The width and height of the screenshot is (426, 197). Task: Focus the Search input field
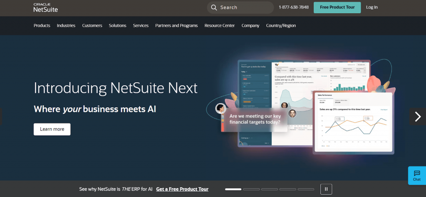click(x=240, y=7)
